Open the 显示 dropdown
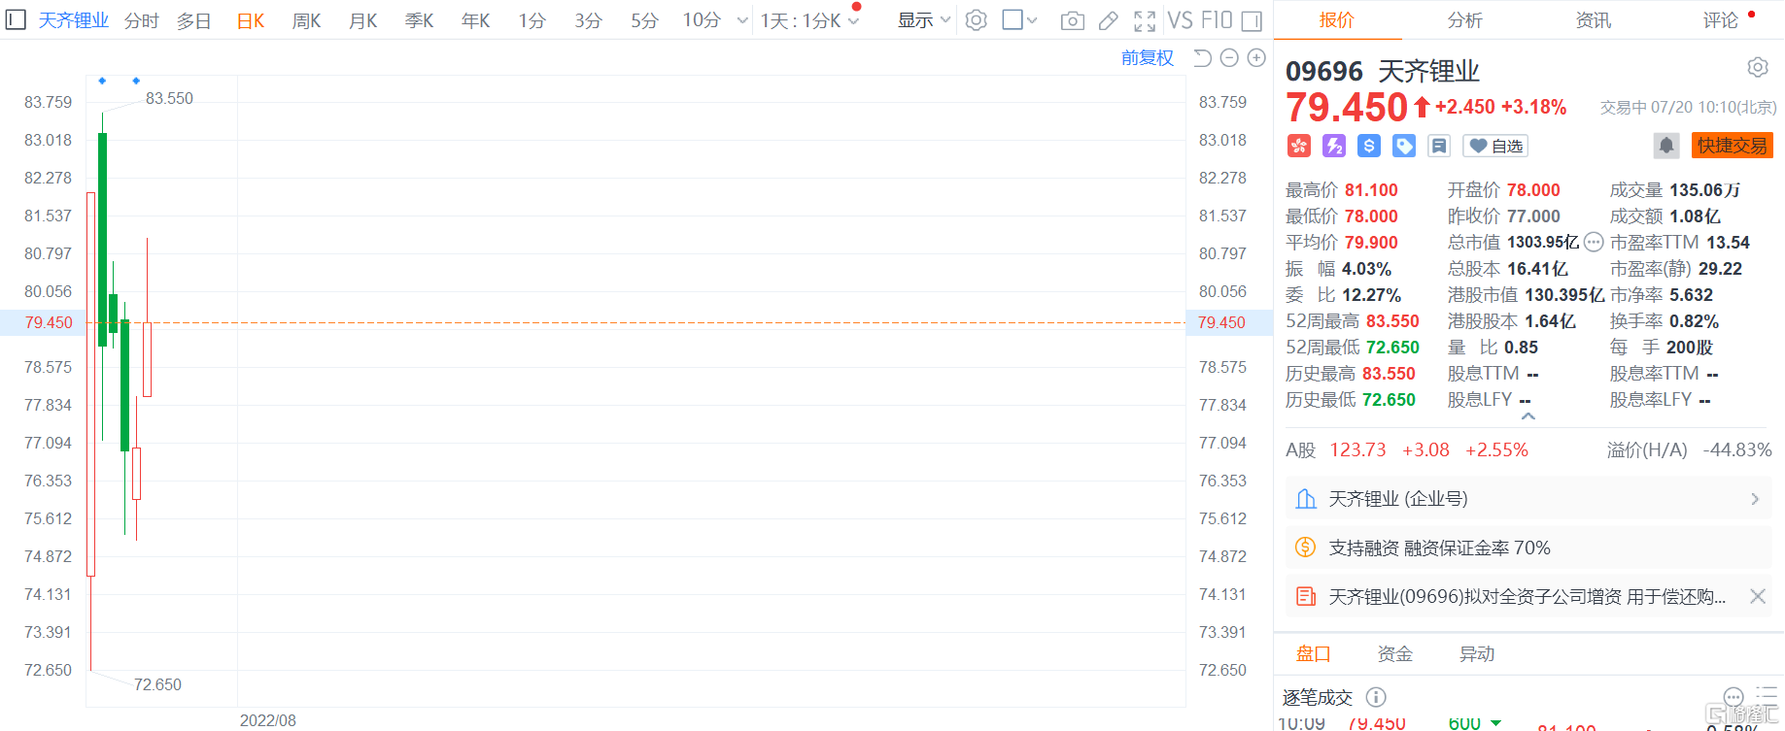 tap(923, 20)
